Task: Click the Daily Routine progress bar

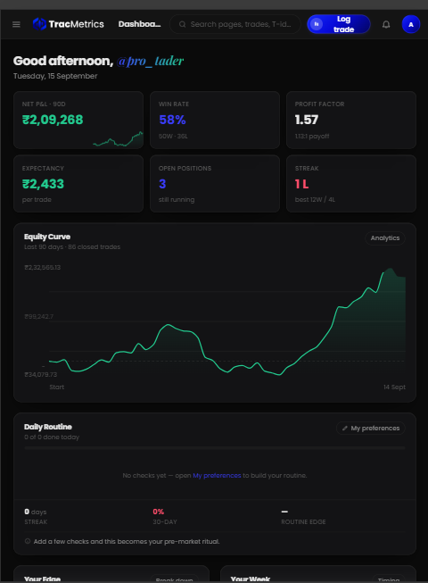Action: point(215,448)
